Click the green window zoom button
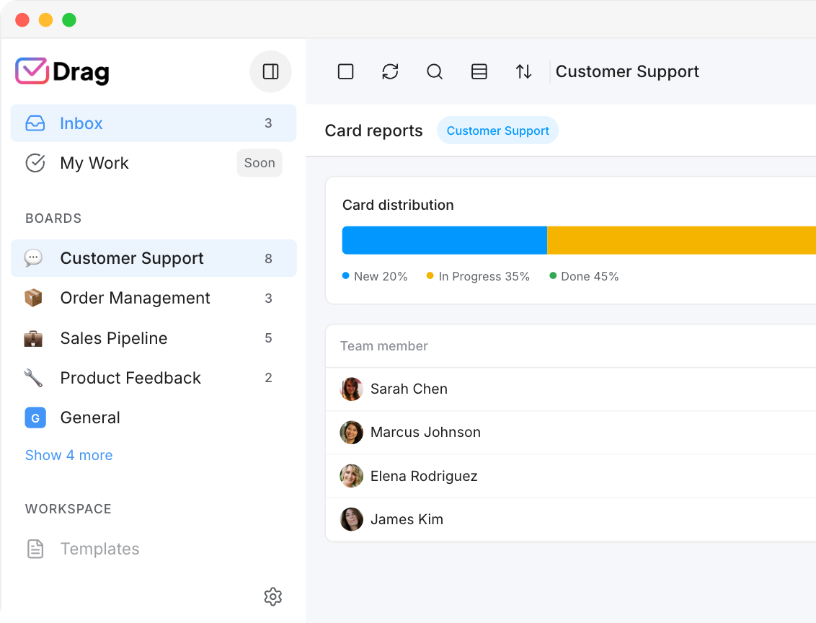Screen dimensions: 816x623 69,19
